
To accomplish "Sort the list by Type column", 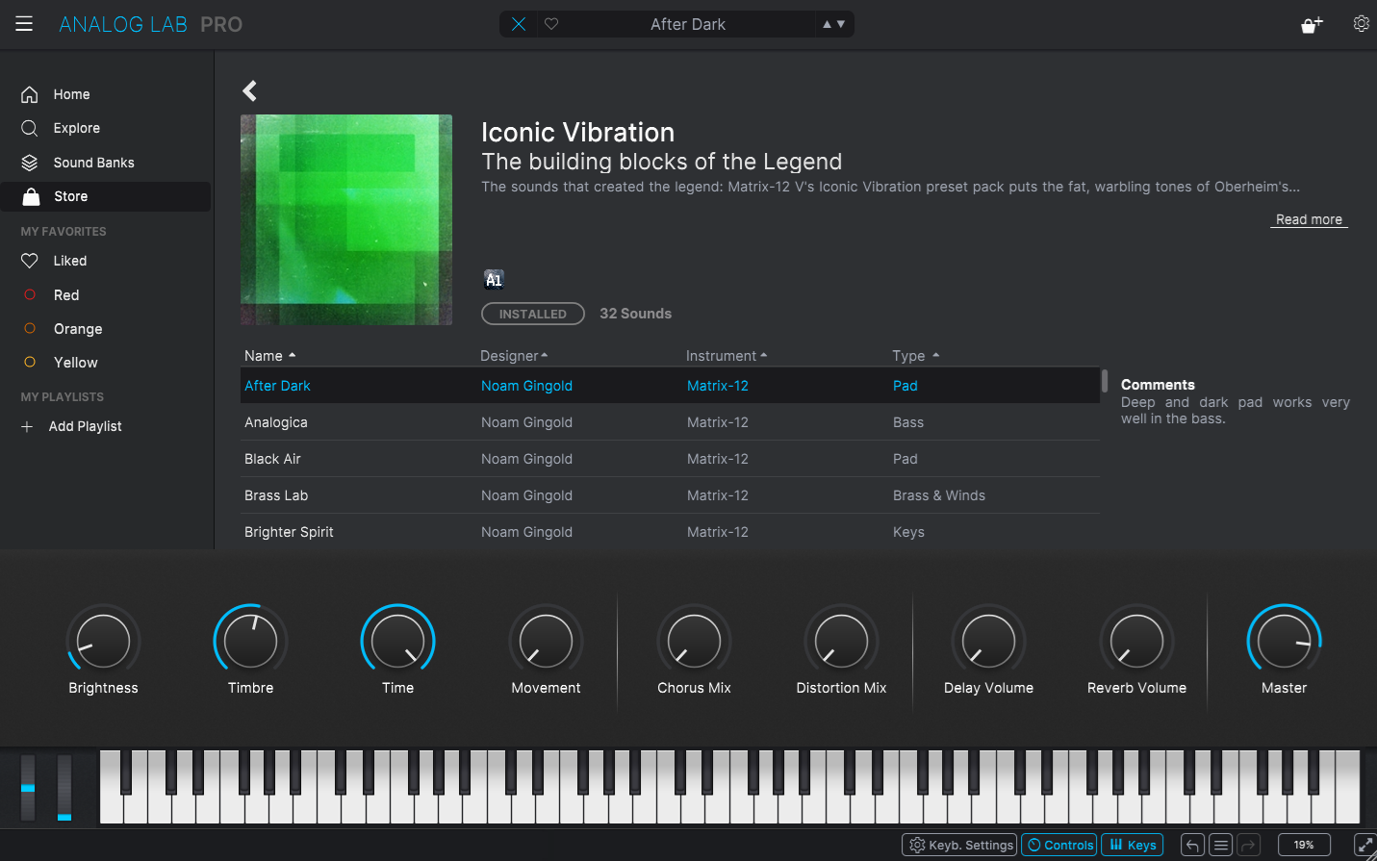I will (x=915, y=356).
